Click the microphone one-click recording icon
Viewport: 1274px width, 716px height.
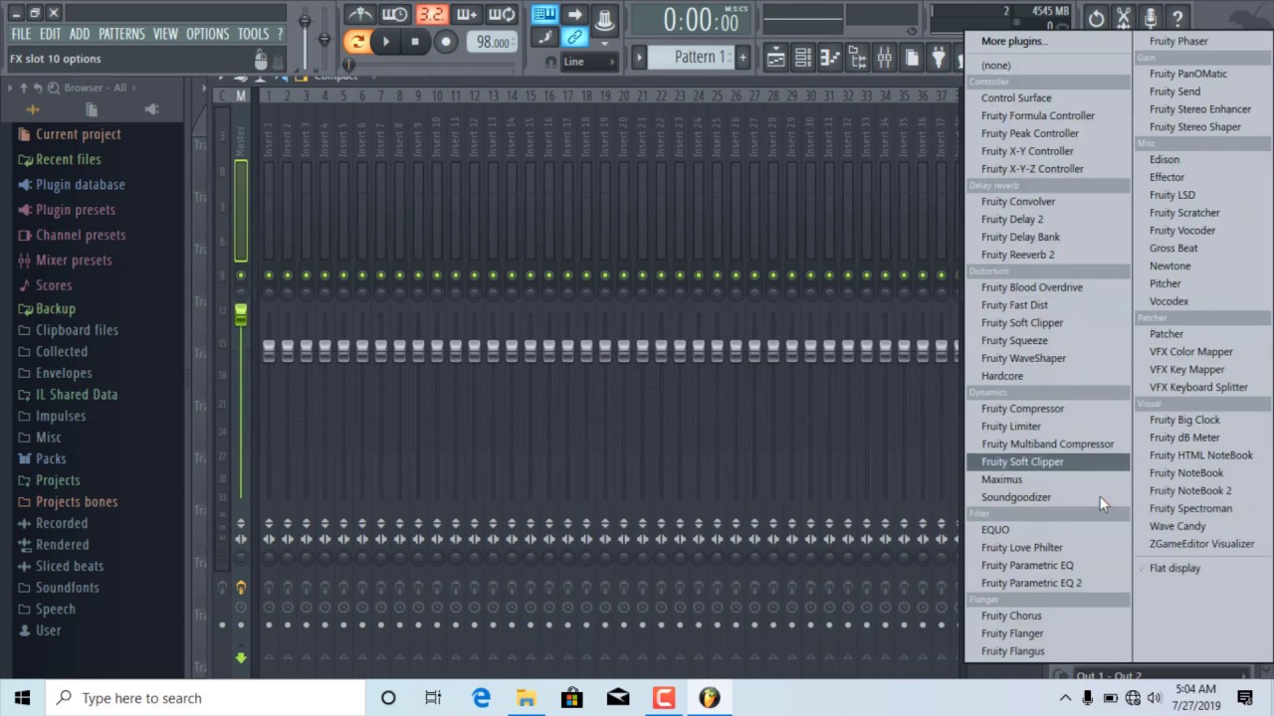click(x=1150, y=18)
